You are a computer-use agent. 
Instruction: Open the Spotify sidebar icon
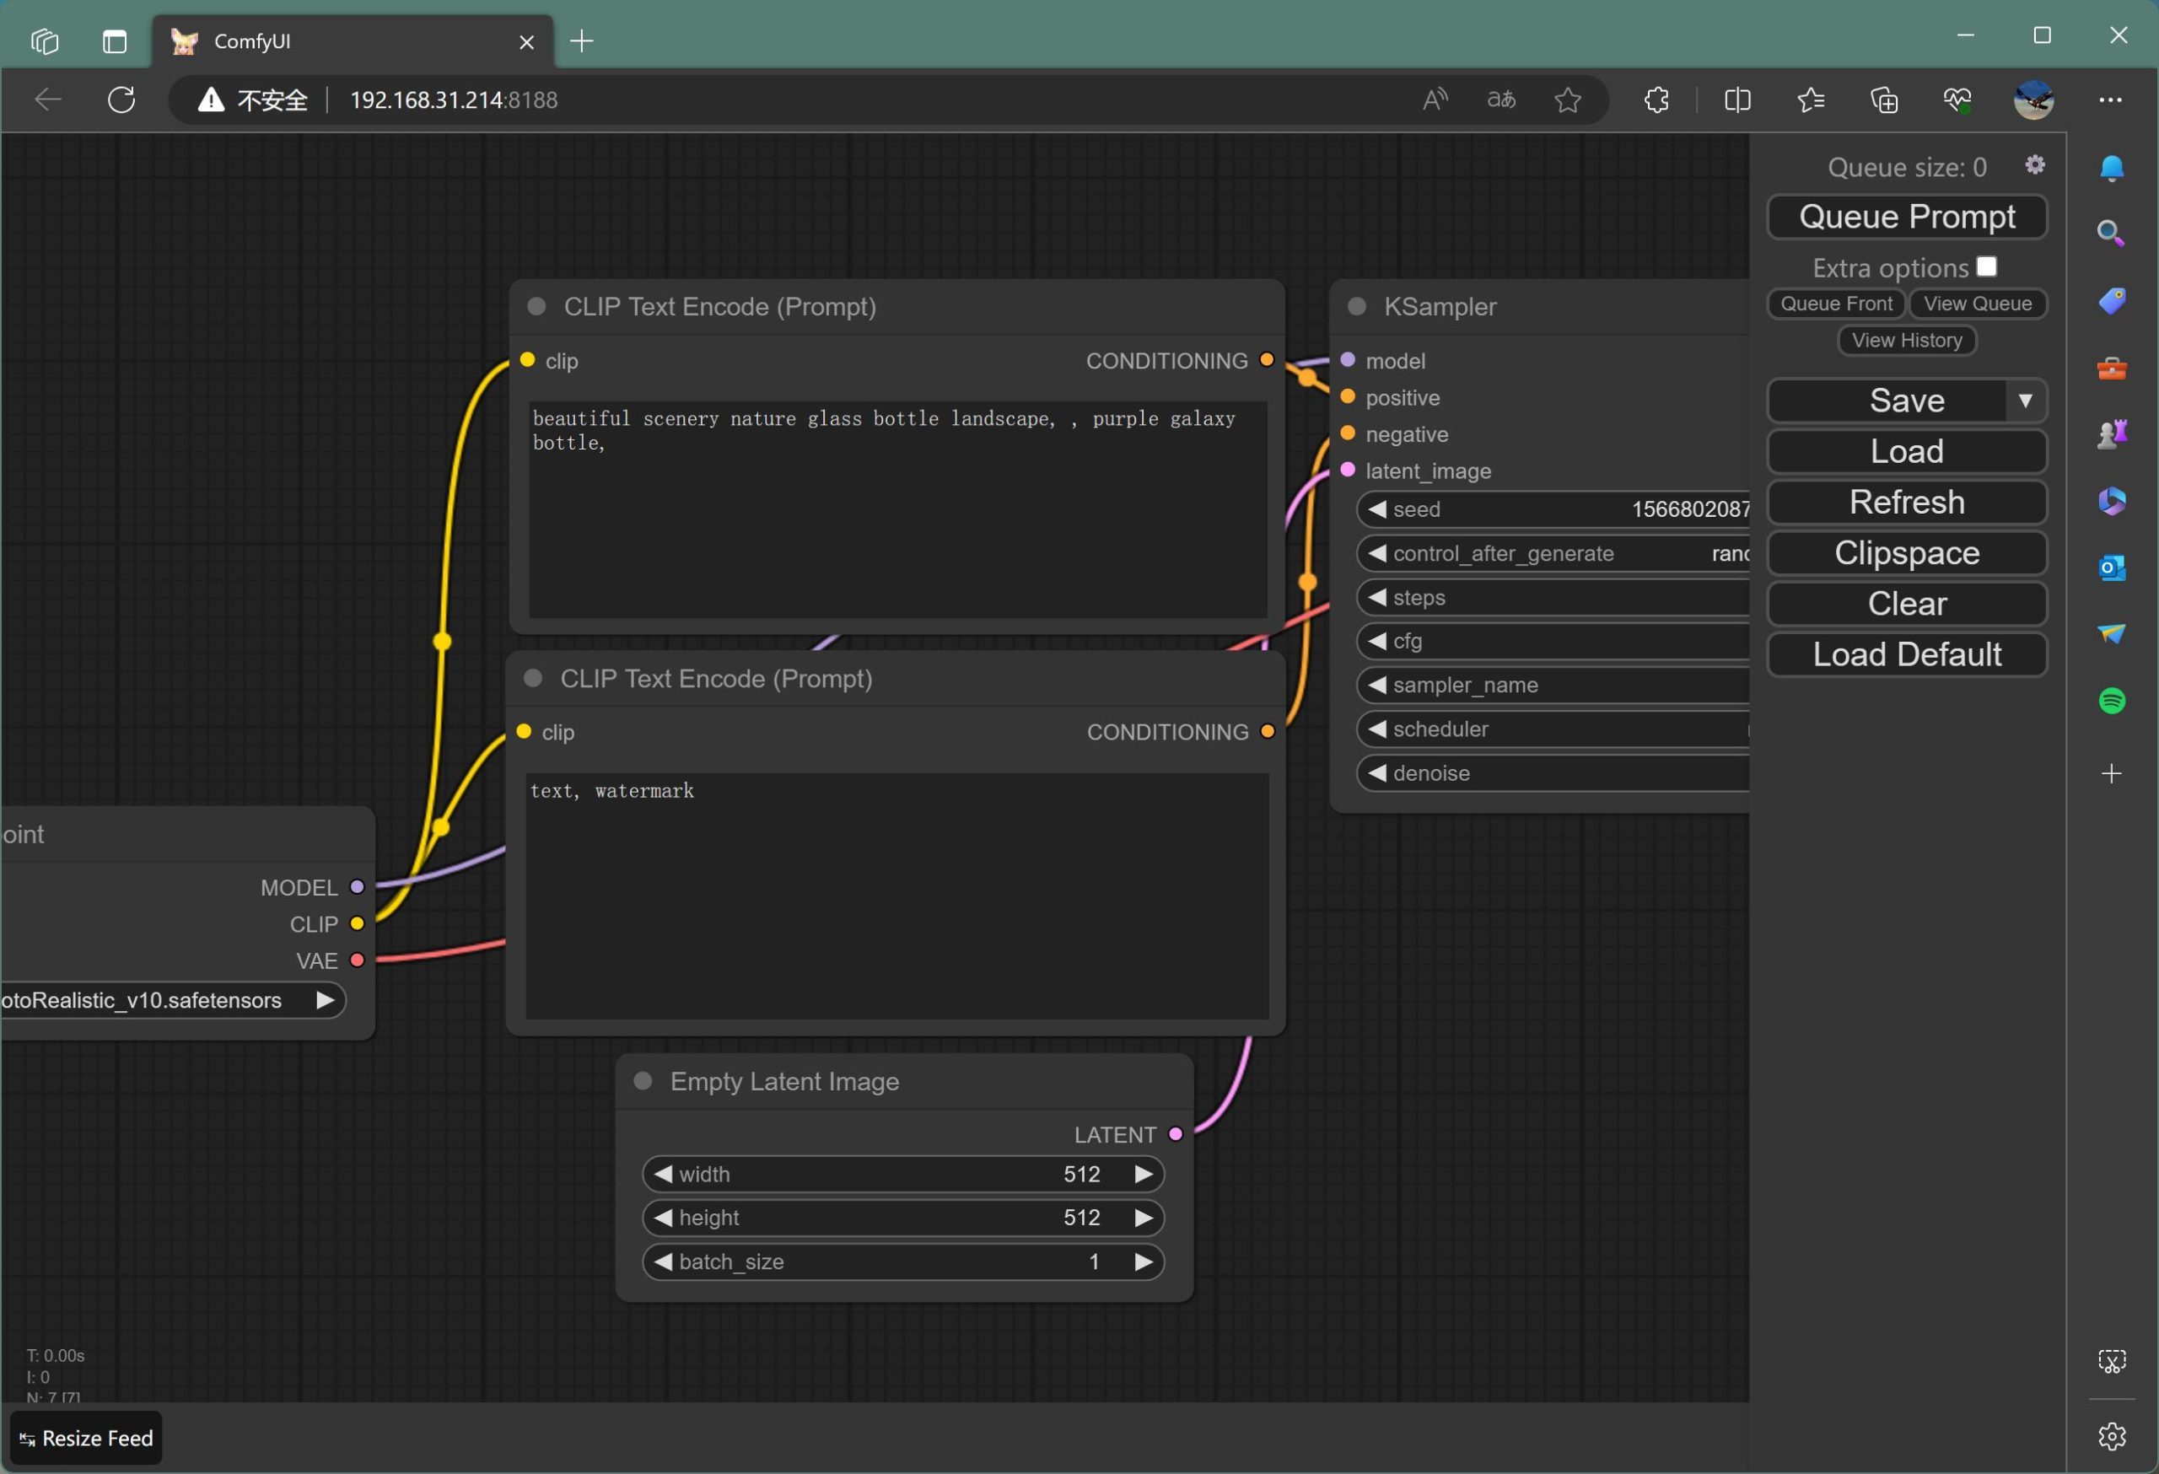(2112, 700)
